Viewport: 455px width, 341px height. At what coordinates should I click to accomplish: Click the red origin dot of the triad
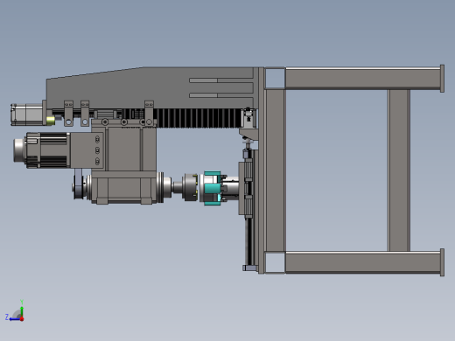click(22, 319)
